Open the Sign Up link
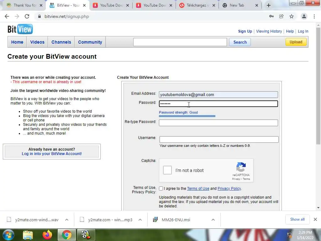Viewport: 321px width, 241px height. pyautogui.click(x=245, y=31)
